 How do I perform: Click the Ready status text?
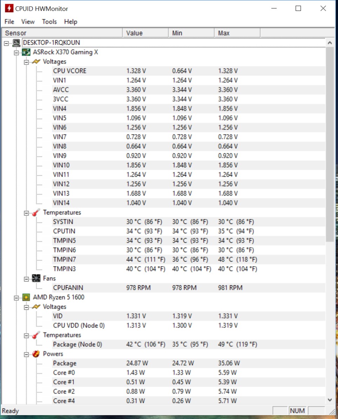click(x=11, y=411)
